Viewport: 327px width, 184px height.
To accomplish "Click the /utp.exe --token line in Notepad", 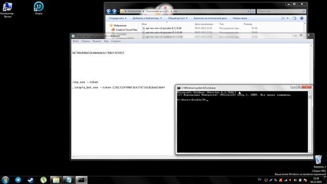I will pos(85,82).
